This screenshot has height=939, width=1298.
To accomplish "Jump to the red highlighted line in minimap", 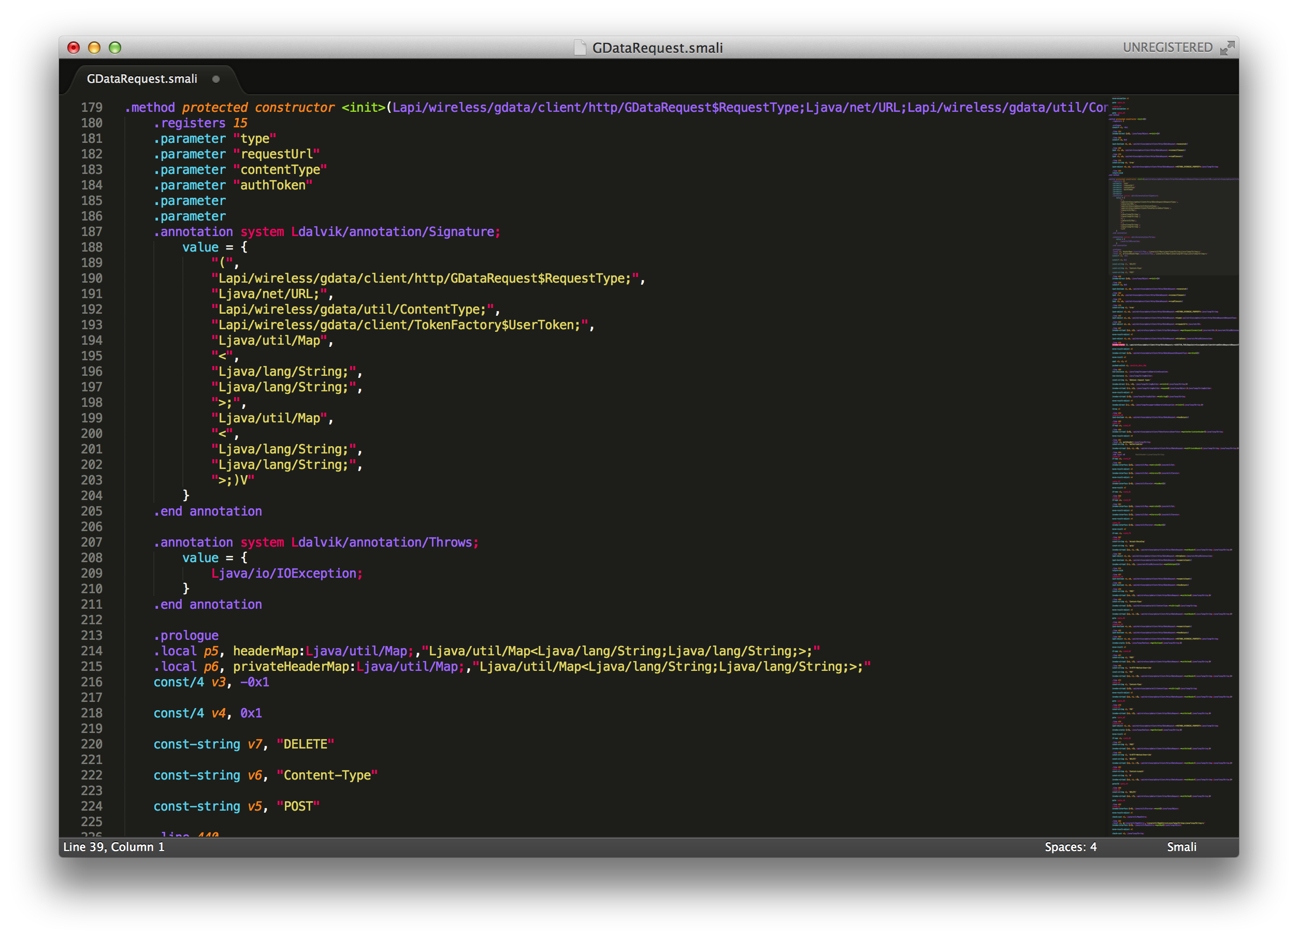I will (x=1118, y=345).
